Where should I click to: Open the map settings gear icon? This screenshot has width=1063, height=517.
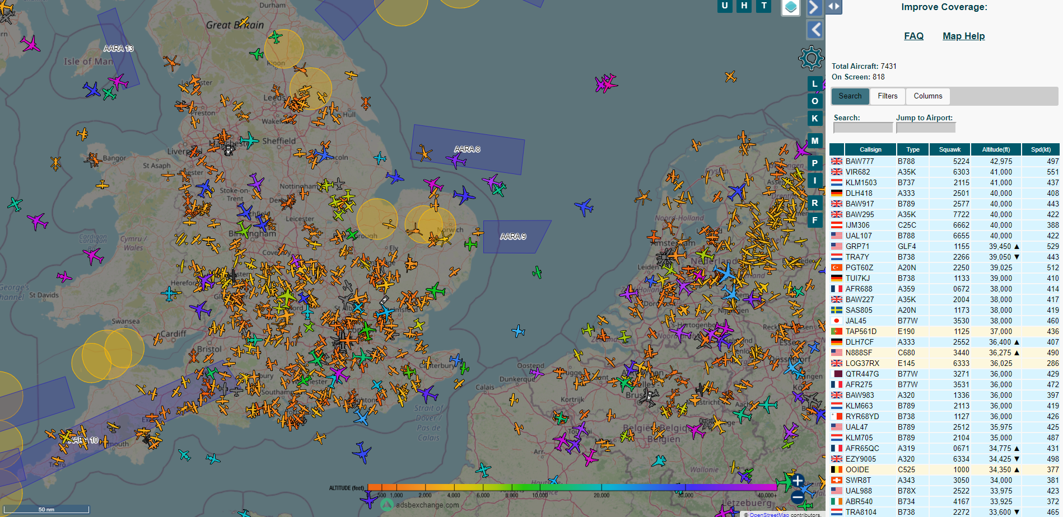(x=811, y=58)
